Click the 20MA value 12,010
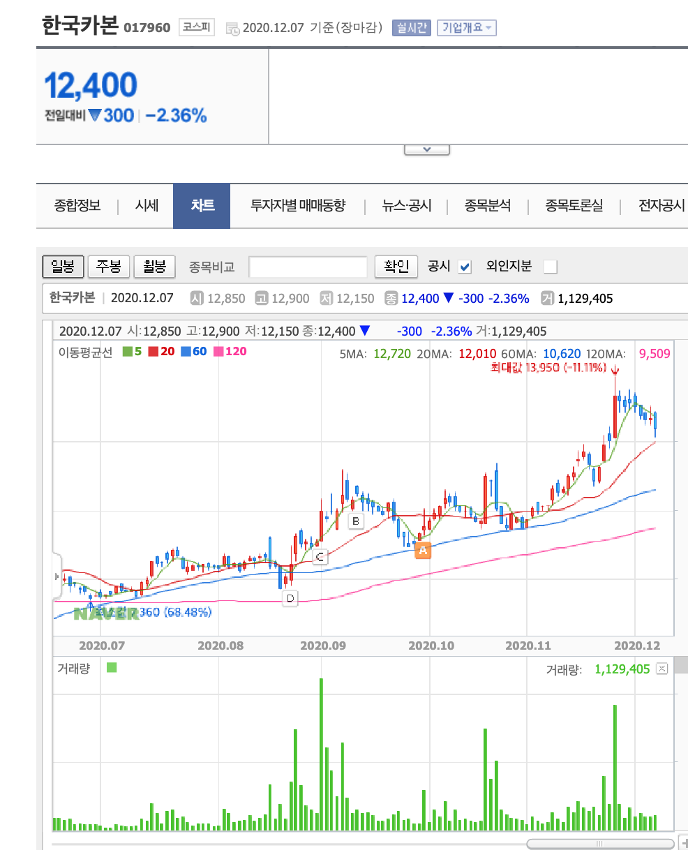 tap(477, 354)
